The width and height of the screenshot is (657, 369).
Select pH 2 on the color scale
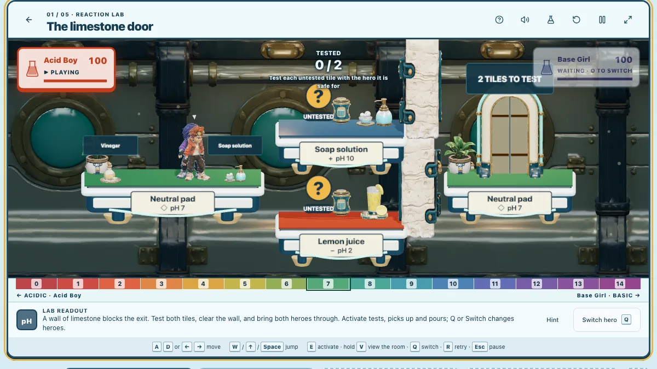click(120, 284)
